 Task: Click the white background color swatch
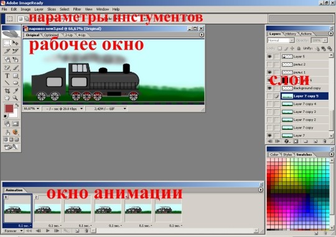tap(14, 114)
